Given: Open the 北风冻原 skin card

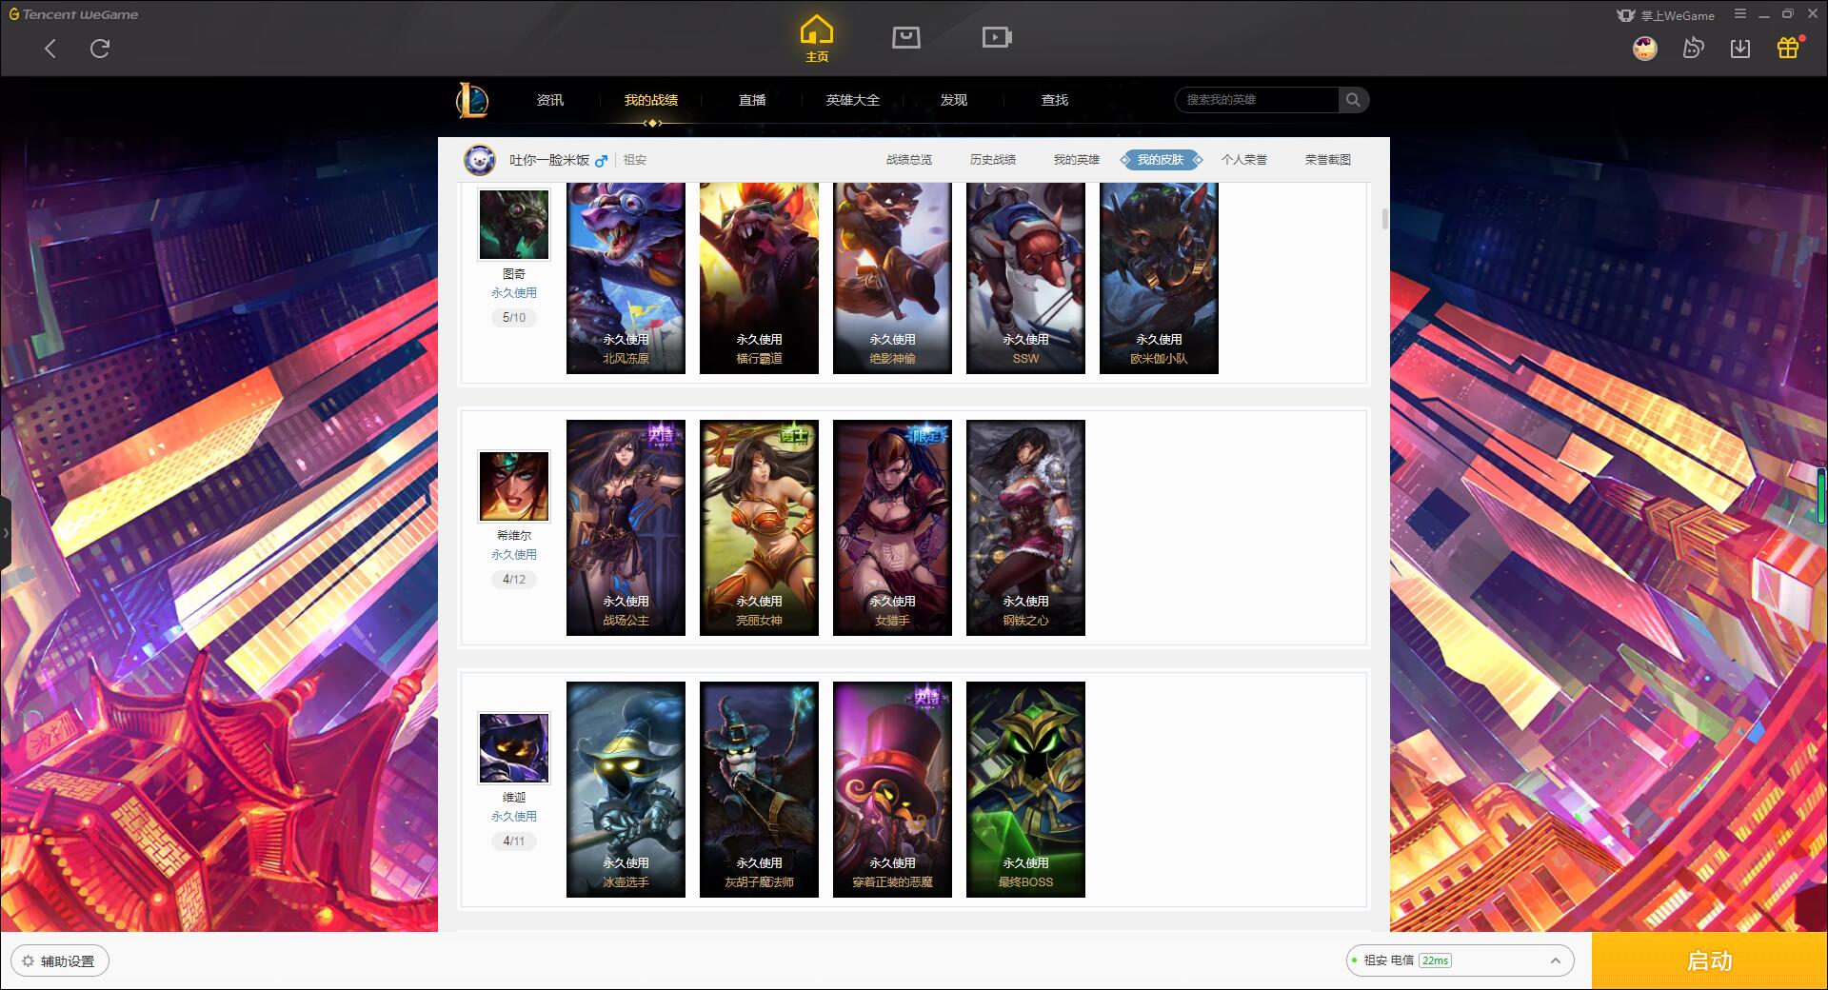Looking at the screenshot, I should click(626, 277).
